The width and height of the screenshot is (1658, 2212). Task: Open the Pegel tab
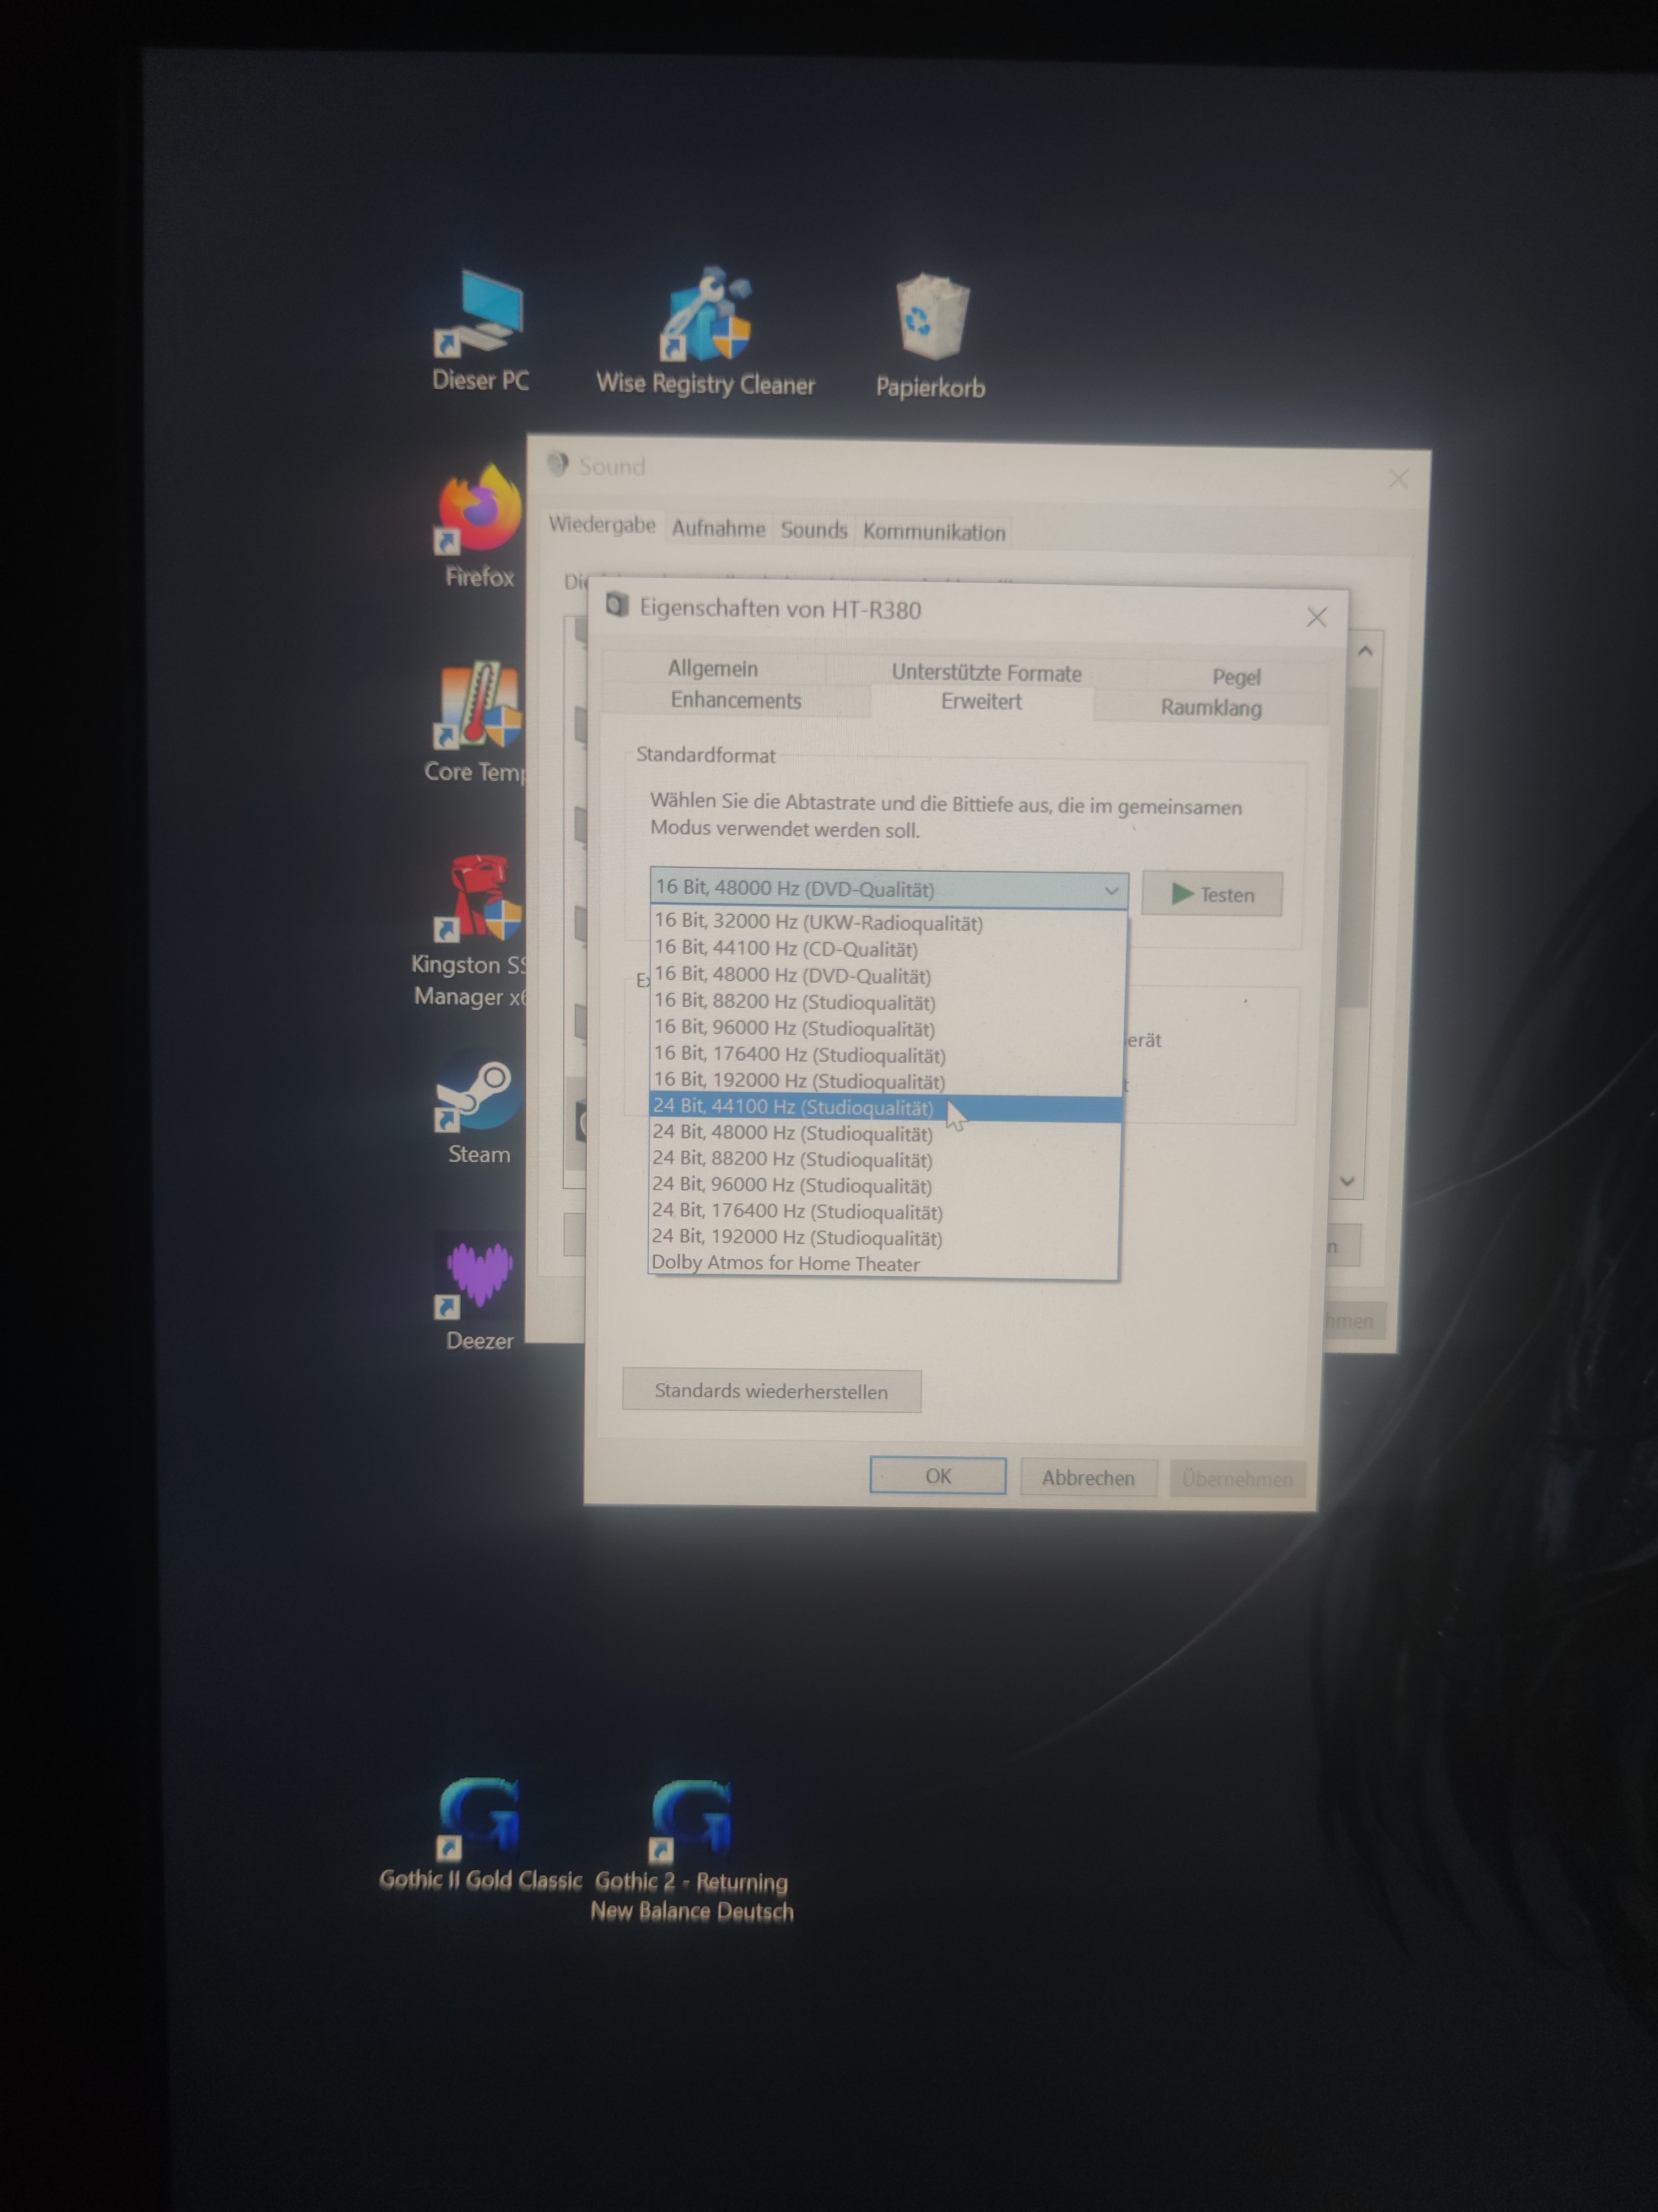tap(1236, 677)
